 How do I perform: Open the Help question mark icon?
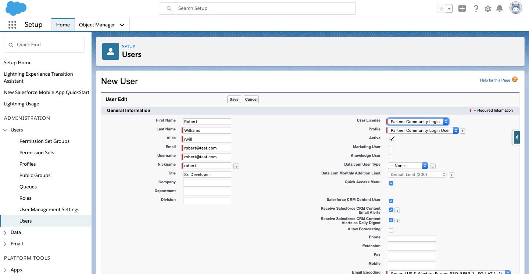(476, 8)
